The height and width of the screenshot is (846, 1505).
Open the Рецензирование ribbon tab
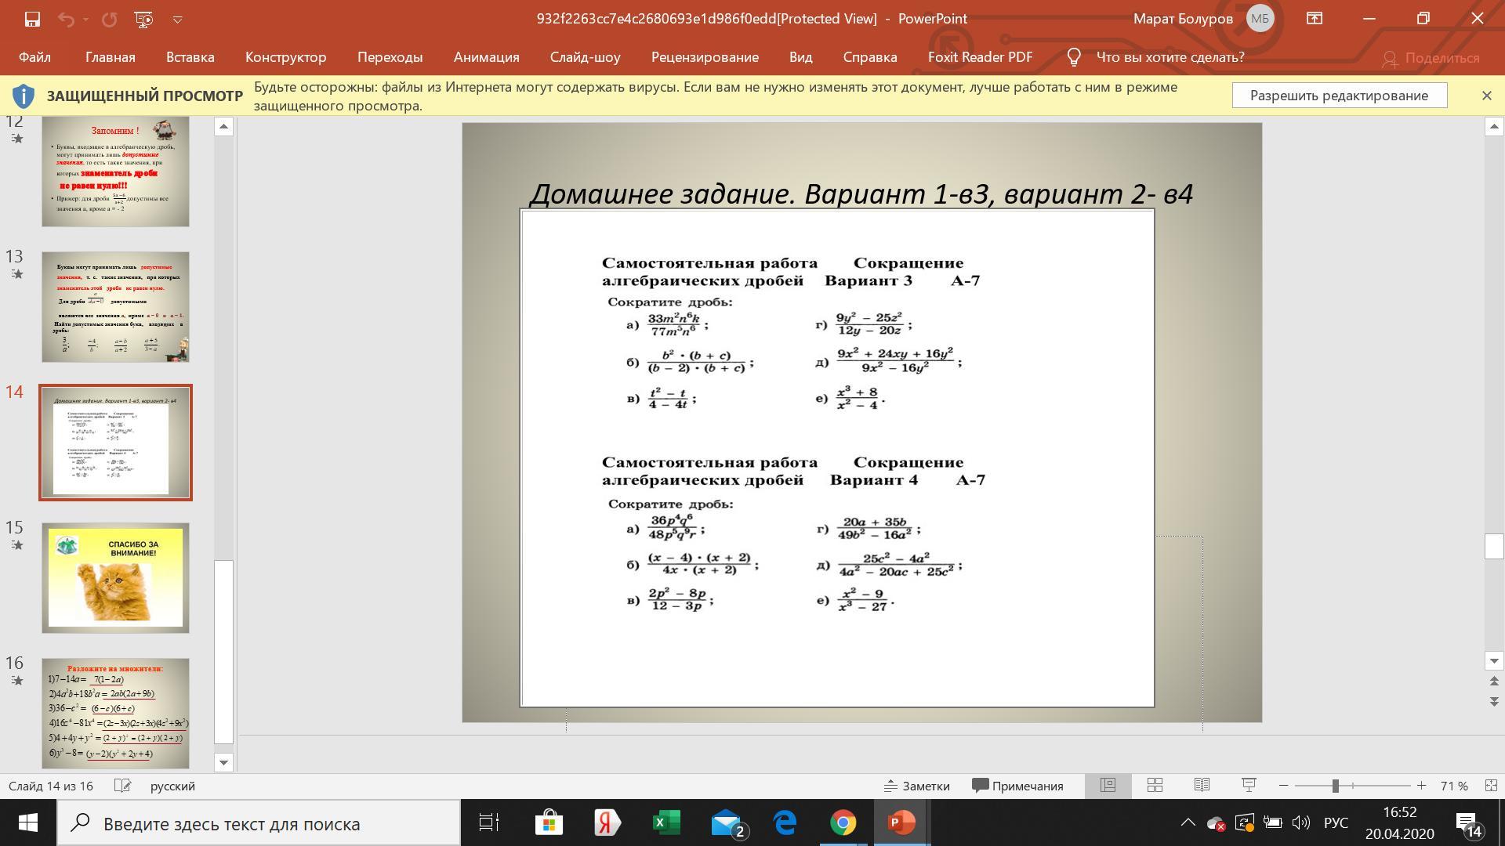click(x=705, y=57)
